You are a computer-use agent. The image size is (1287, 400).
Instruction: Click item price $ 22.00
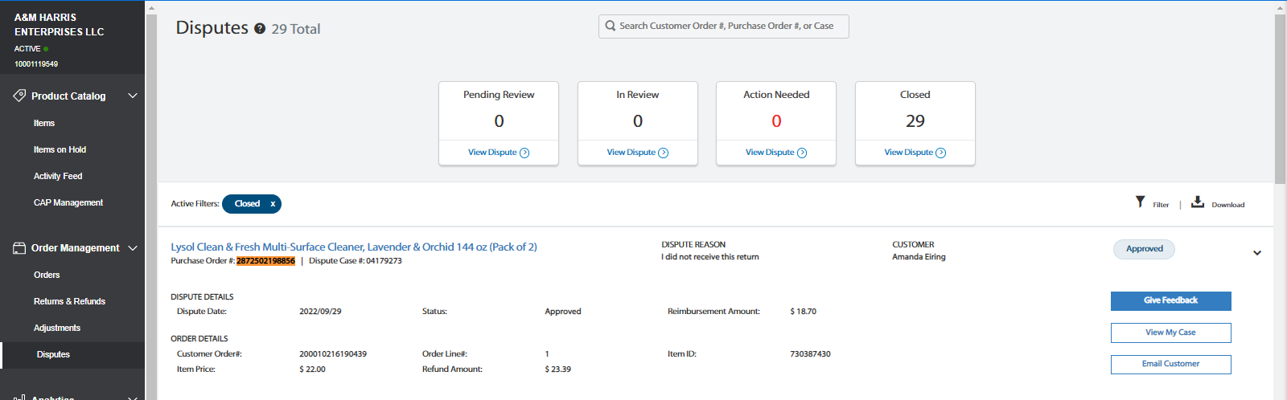point(312,369)
